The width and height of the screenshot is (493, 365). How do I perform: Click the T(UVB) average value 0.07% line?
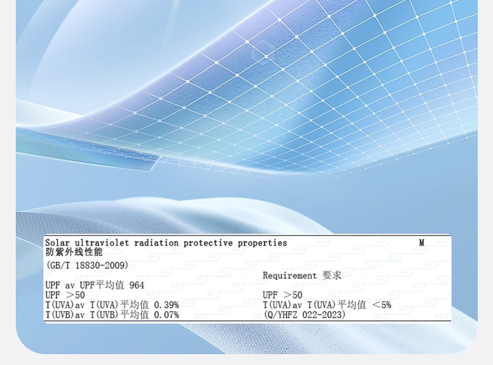click(112, 315)
